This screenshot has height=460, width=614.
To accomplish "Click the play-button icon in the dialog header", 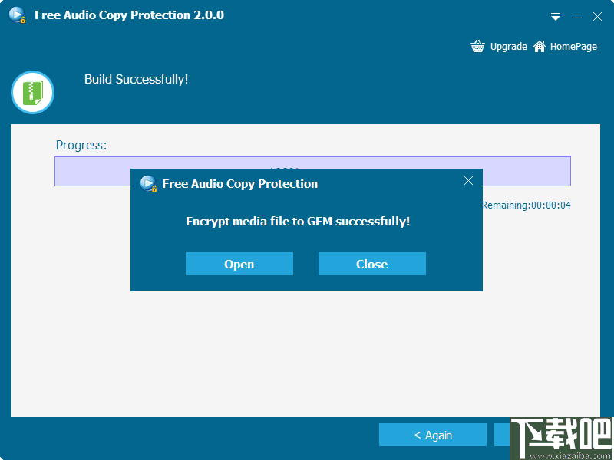I will 147,184.
